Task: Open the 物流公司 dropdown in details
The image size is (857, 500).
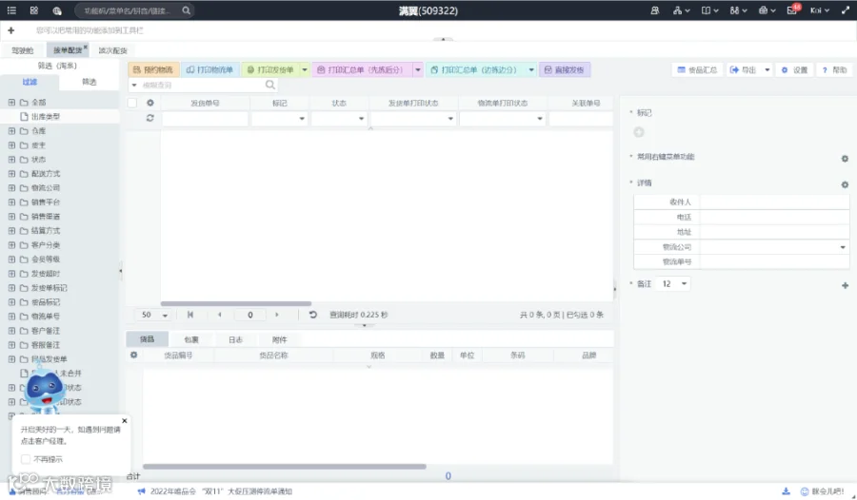Action: (x=843, y=247)
